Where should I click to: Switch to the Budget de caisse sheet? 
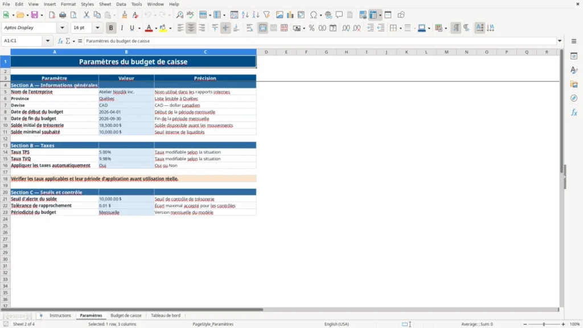point(126,315)
